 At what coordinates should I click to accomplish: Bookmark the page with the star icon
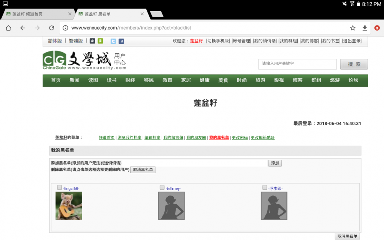[x=353, y=28]
